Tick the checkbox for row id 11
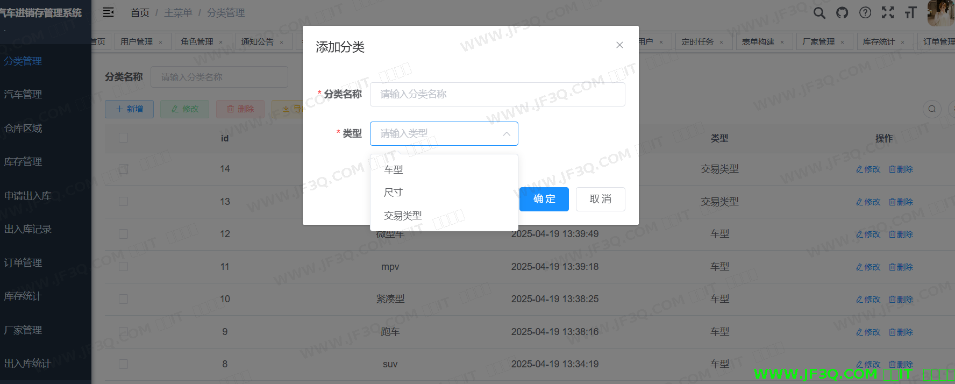 click(124, 267)
